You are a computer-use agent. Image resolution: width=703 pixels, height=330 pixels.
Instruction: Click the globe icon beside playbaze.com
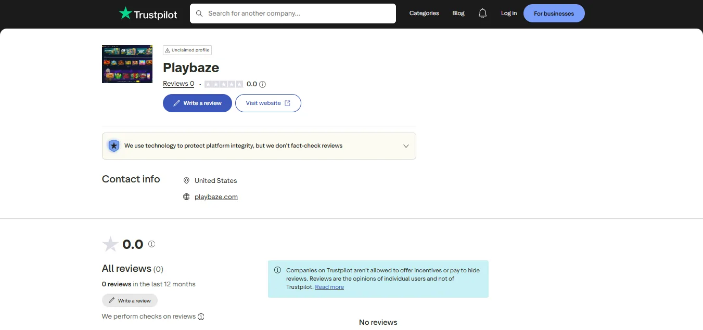pos(186,197)
